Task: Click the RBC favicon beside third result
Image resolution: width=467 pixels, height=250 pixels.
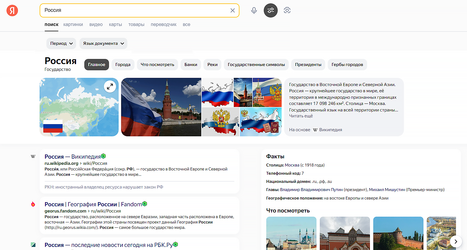Action: (x=33, y=245)
